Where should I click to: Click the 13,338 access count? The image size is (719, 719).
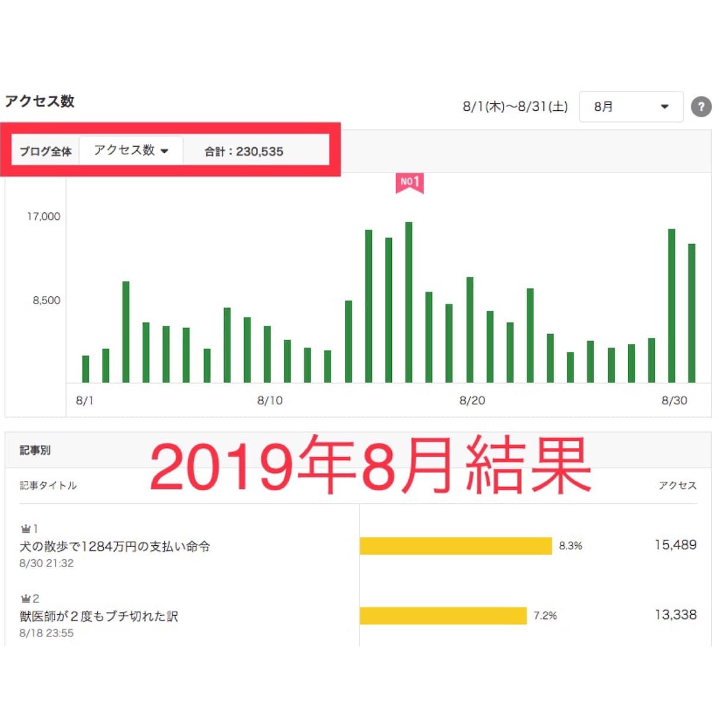(675, 615)
